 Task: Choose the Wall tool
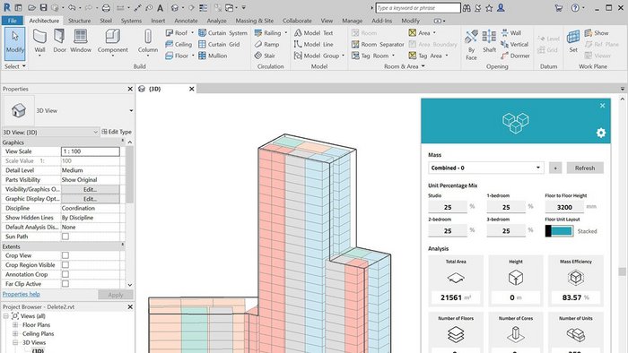click(39, 41)
